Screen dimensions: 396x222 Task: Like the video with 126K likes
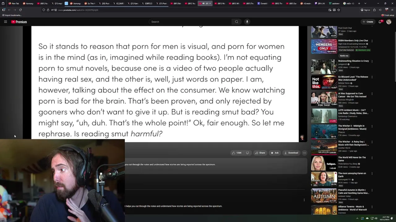pos(237,153)
